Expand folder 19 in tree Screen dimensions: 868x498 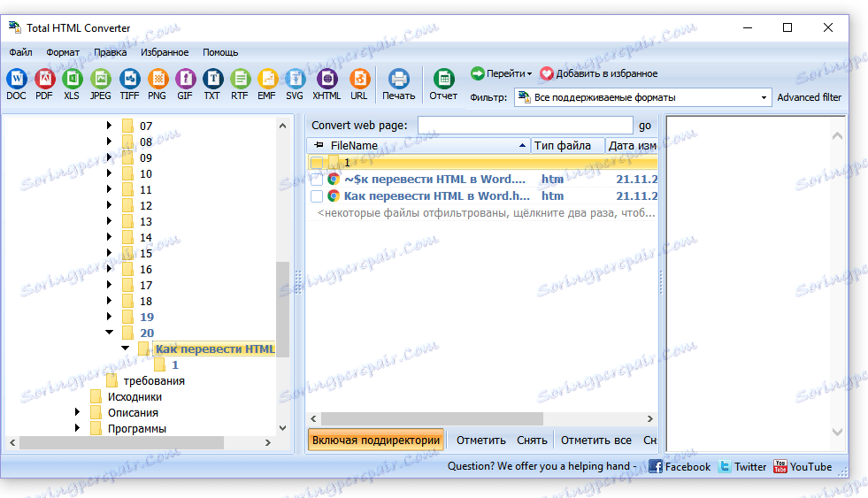point(109,317)
